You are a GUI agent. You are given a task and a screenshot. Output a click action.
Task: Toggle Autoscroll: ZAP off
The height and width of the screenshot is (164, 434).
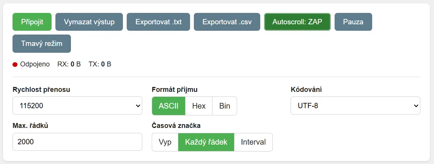(x=297, y=22)
